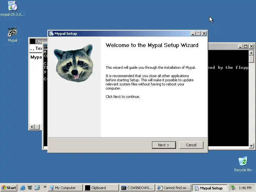Switch to My Computer taskbar button

pos(65,188)
